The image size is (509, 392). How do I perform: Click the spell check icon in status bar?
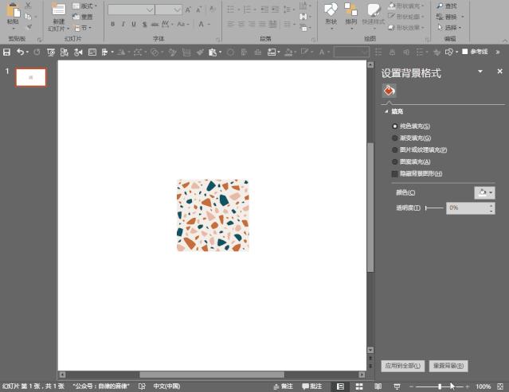[x=142, y=386]
